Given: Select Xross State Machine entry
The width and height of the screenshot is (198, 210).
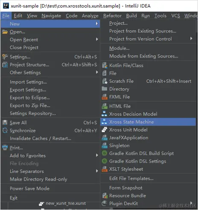Looking at the screenshot, I should 148,122.
